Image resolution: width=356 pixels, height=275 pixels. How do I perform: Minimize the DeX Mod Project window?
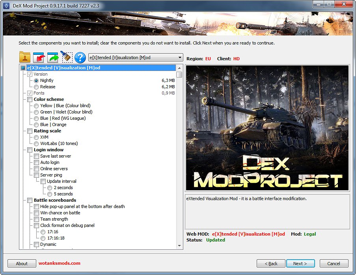pyautogui.click(x=318, y=4)
